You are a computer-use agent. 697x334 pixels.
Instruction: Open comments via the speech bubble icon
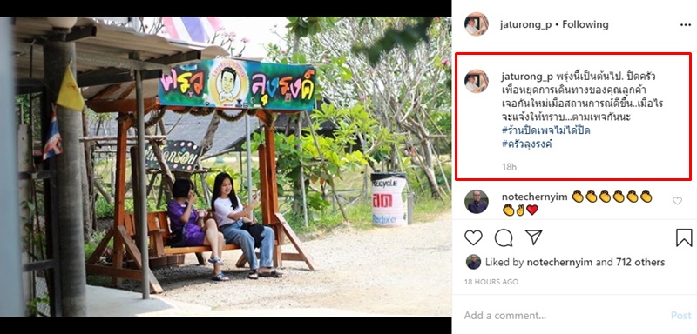click(x=504, y=237)
